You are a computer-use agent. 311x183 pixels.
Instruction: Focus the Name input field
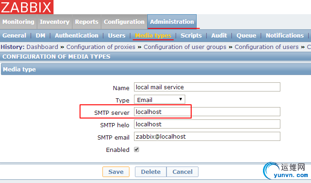207,87
